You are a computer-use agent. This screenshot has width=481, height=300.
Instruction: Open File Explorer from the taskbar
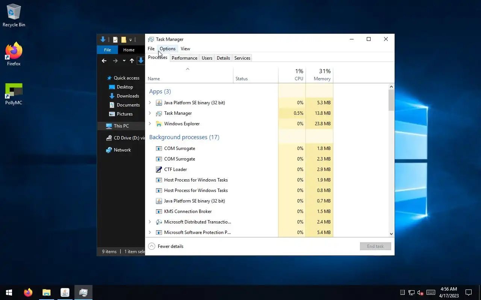click(x=46, y=292)
